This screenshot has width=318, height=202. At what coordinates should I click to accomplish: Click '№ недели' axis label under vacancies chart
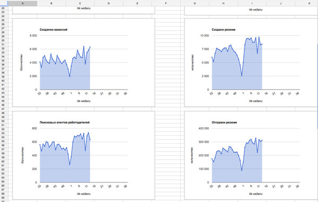84,101
